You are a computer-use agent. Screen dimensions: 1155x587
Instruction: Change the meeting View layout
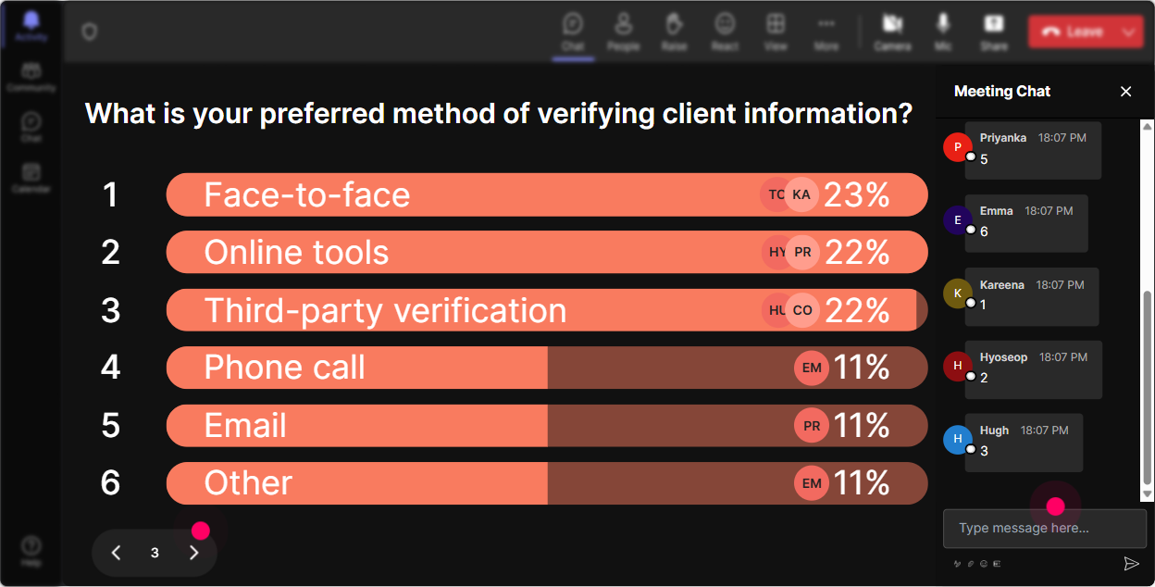(x=776, y=31)
